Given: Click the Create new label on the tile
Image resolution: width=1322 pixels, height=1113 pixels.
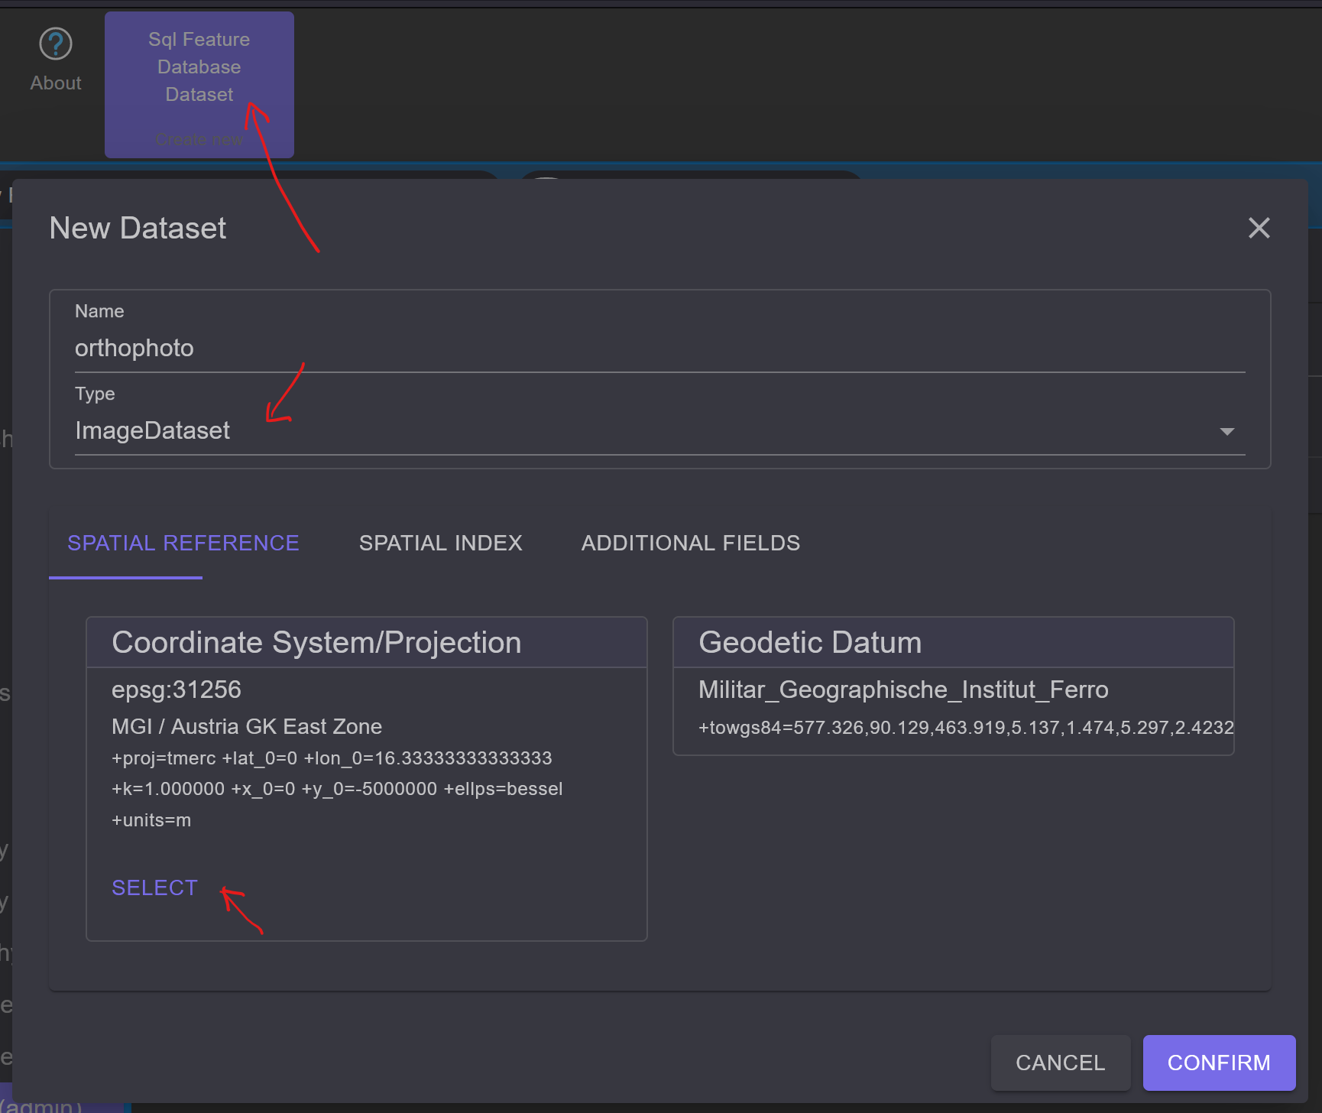Looking at the screenshot, I should coord(199,139).
